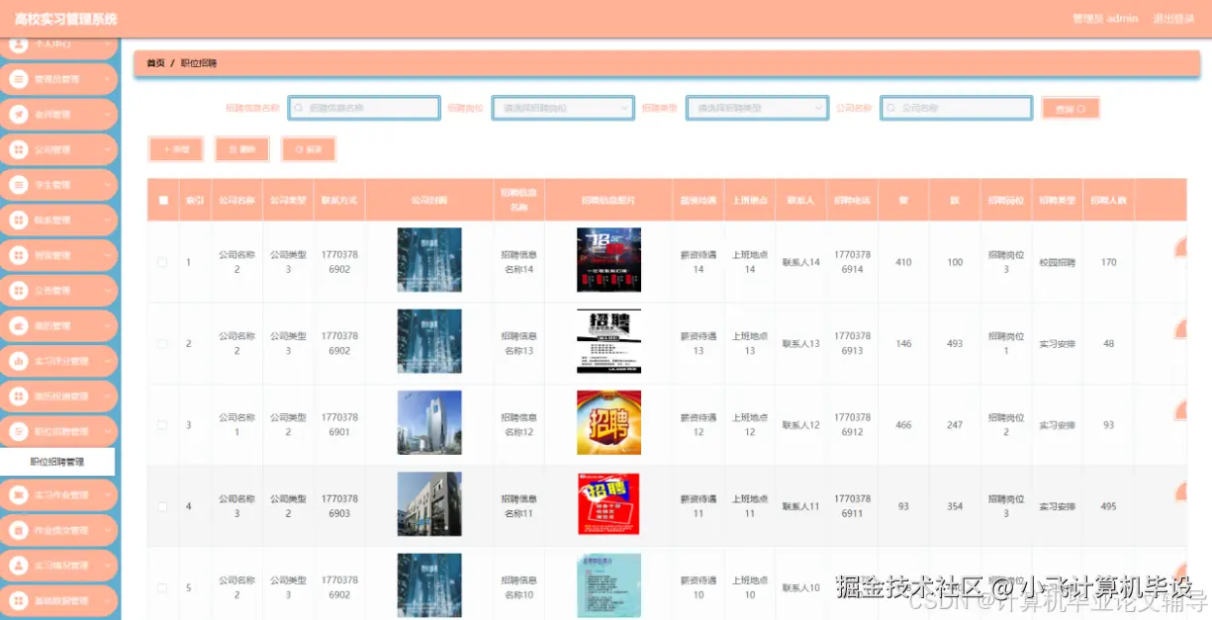Click the 实习评分管理 chart icon
Image resolution: width=1212 pixels, height=620 pixels.
18,361
